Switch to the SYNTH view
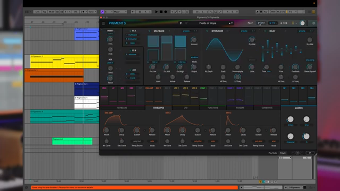 [x=261, y=23]
